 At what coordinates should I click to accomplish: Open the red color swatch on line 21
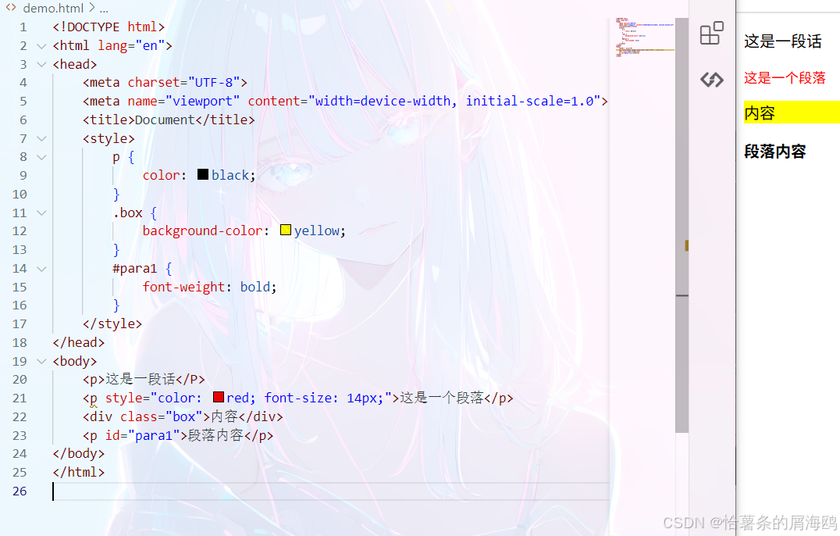tap(218, 397)
